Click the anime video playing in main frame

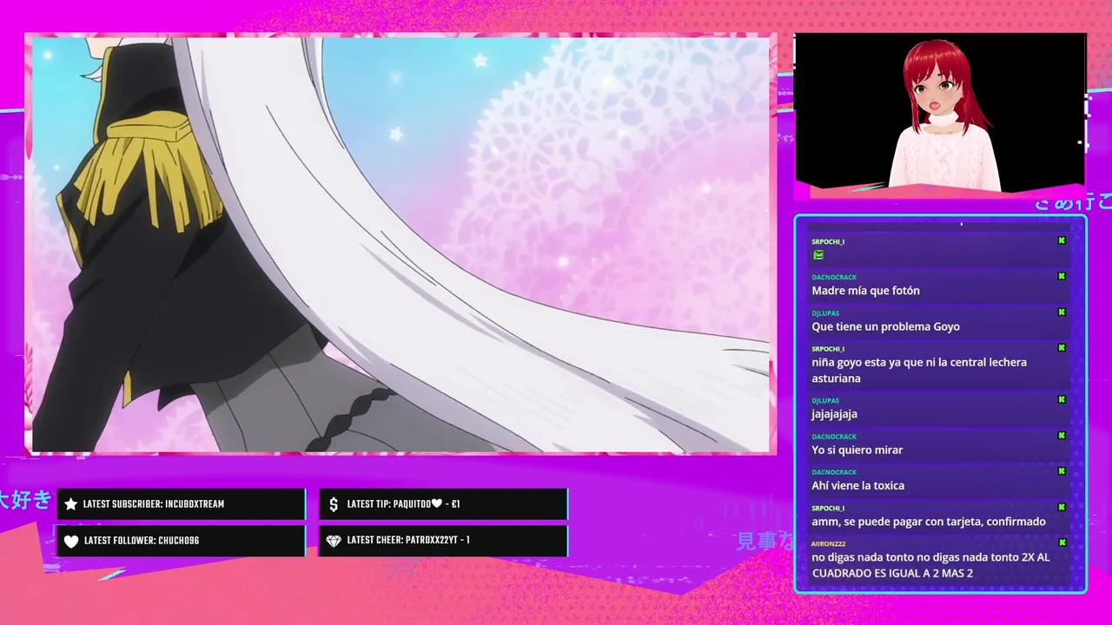click(x=400, y=244)
